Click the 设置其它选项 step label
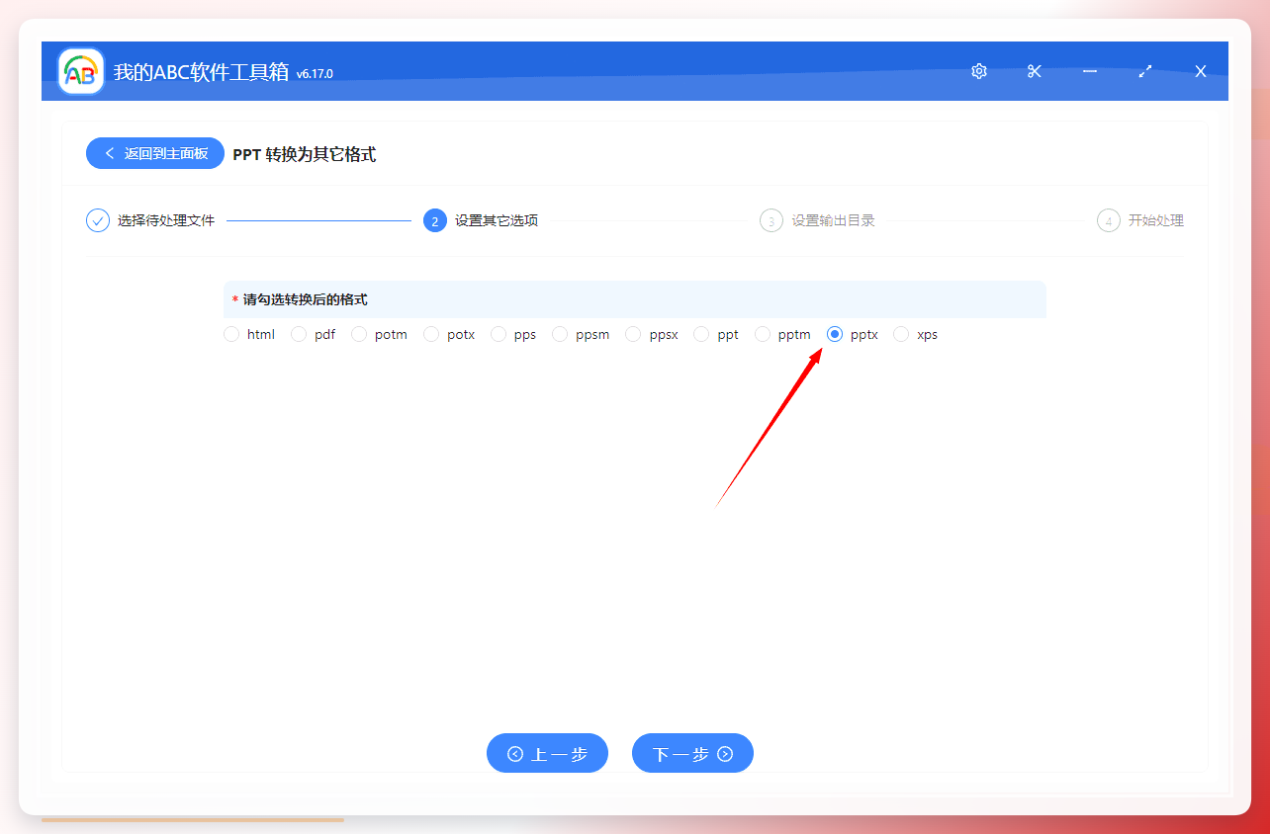This screenshot has width=1270, height=834. pyautogui.click(x=497, y=220)
